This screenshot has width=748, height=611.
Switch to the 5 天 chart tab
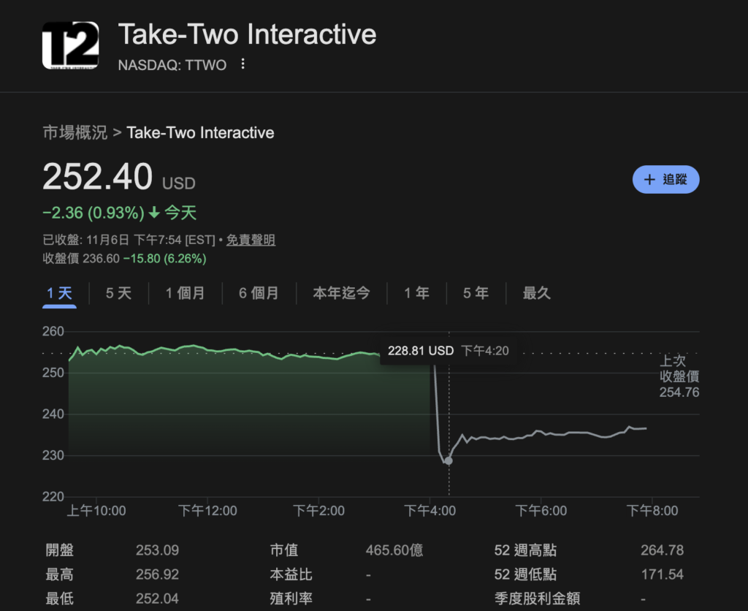(x=119, y=292)
